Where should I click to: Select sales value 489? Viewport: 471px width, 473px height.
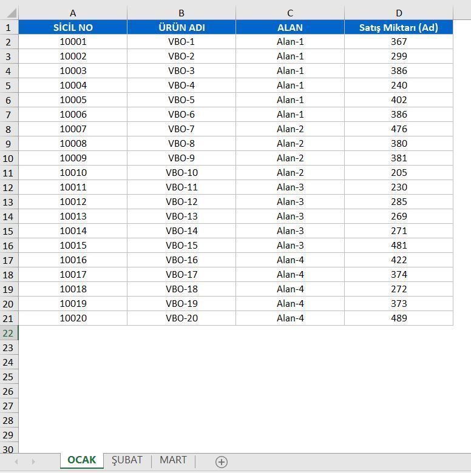pos(399,318)
